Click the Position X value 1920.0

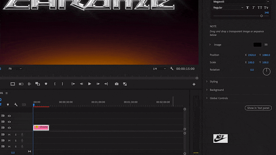[x=252, y=55]
